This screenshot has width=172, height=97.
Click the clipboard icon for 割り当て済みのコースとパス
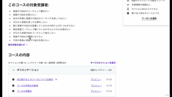pos(128,13)
